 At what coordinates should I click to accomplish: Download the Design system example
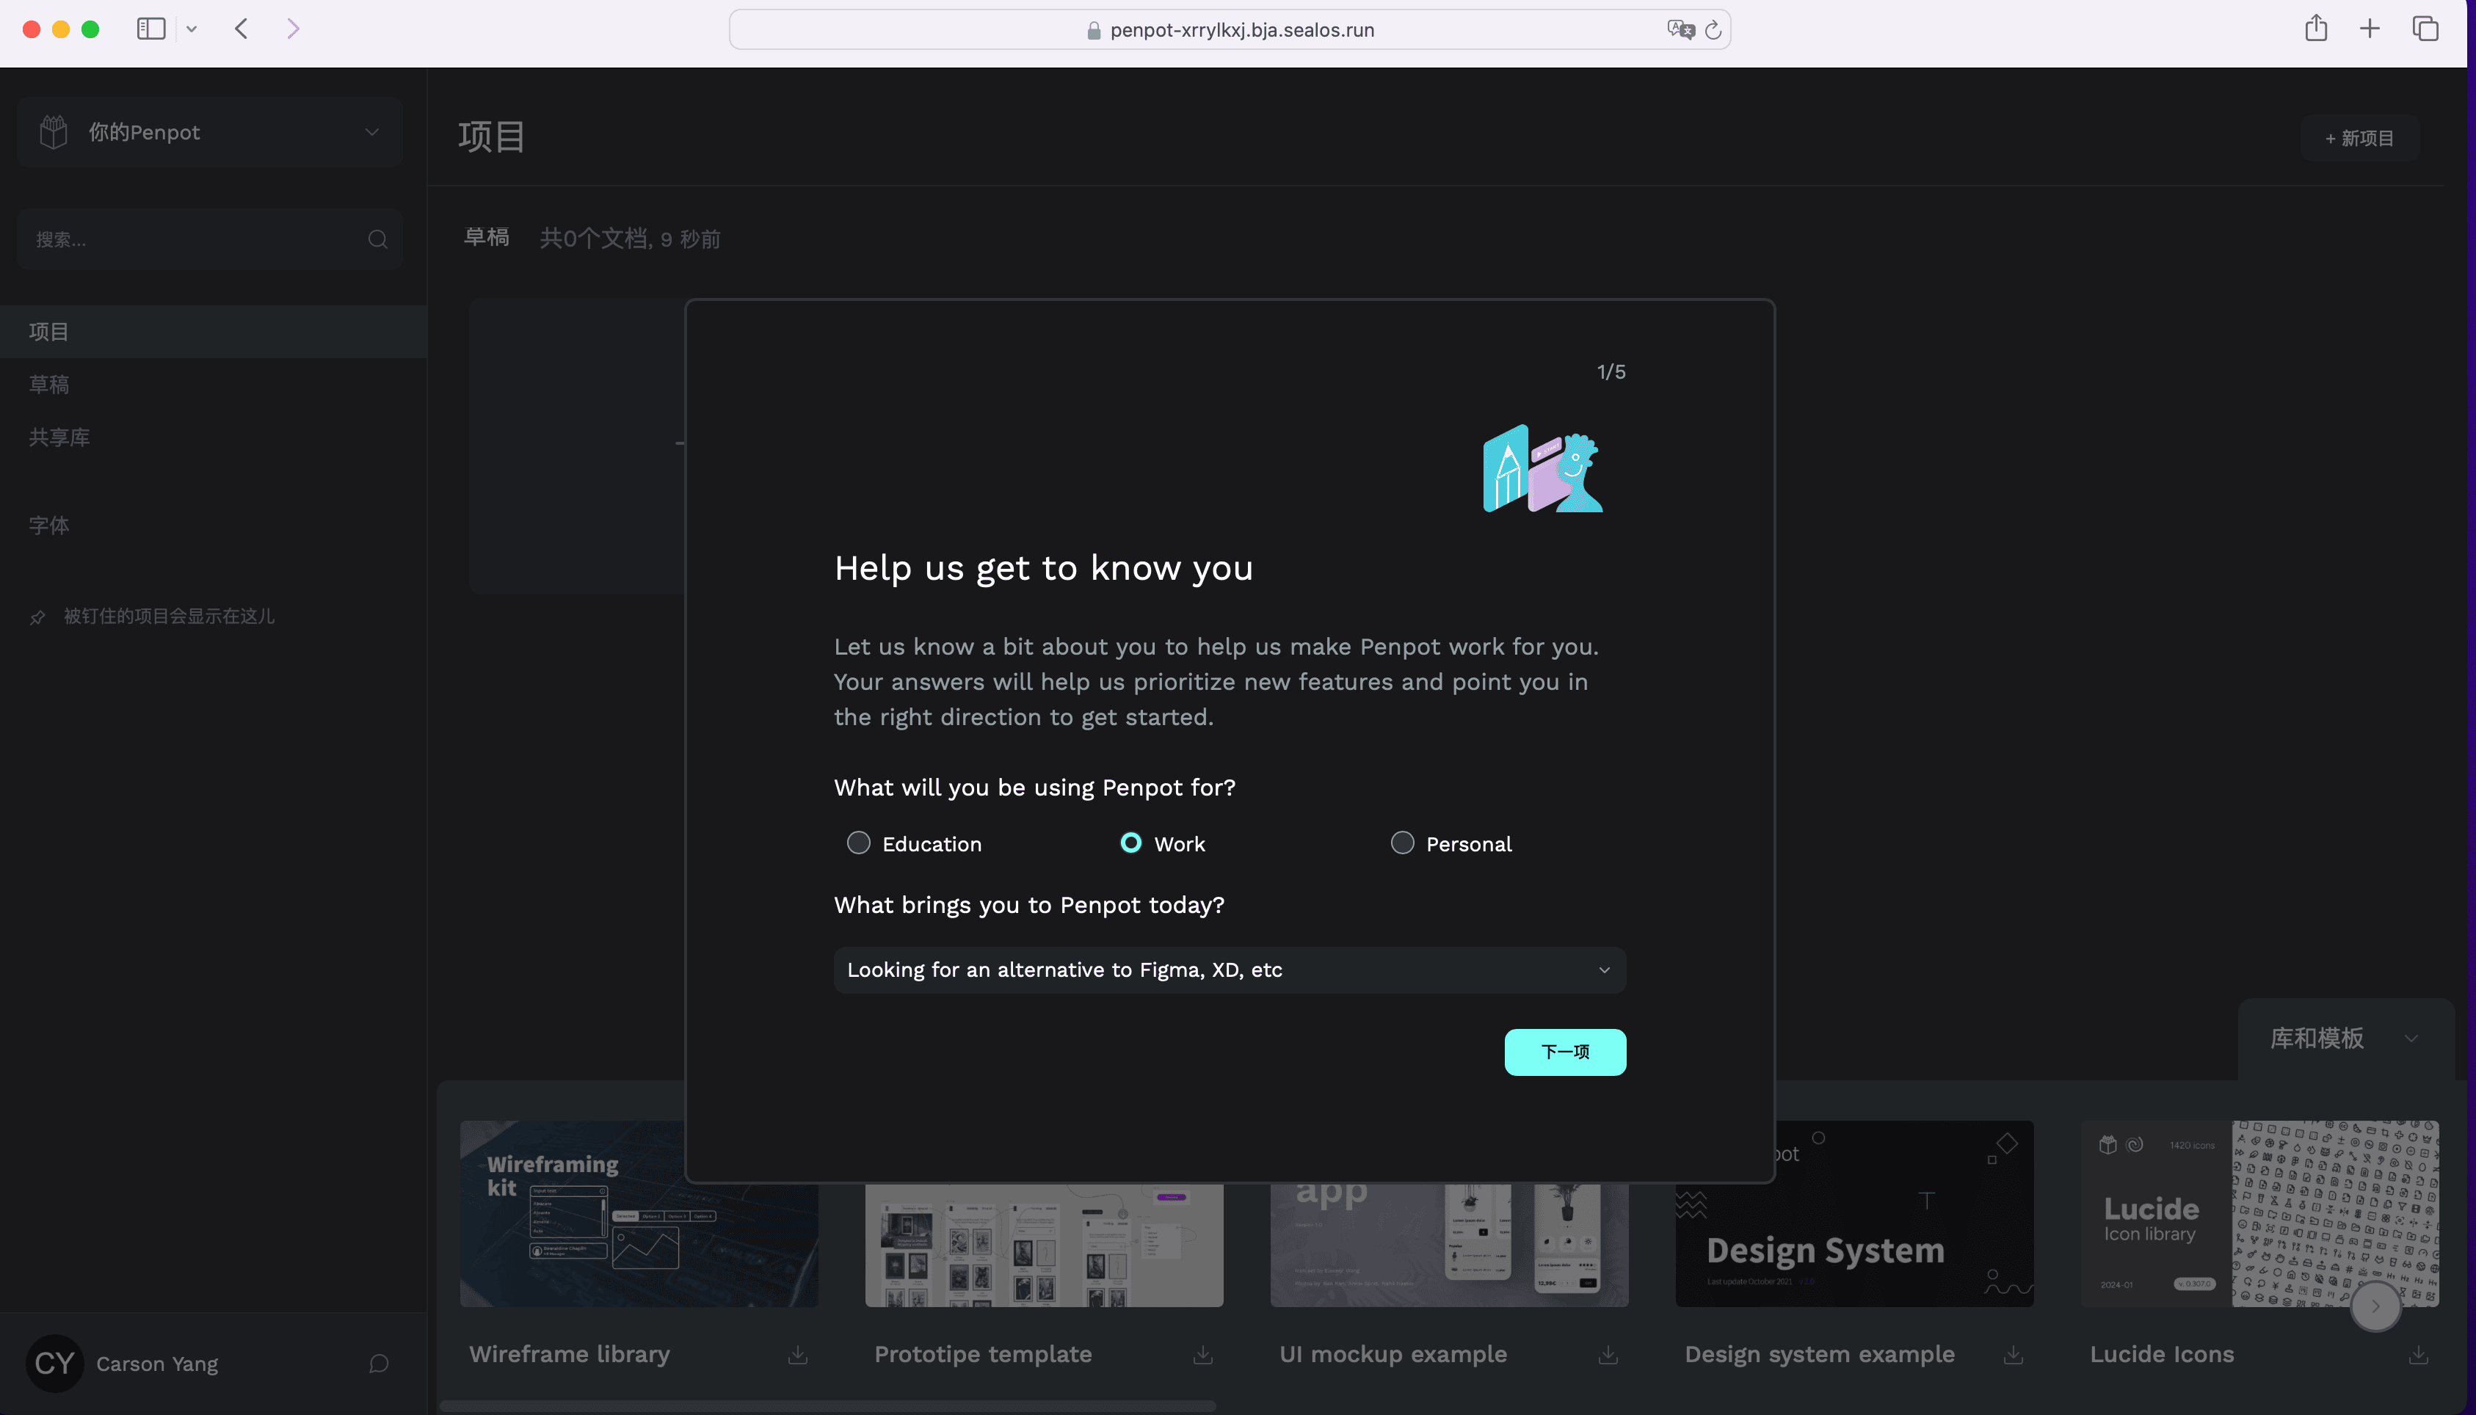(2014, 1355)
